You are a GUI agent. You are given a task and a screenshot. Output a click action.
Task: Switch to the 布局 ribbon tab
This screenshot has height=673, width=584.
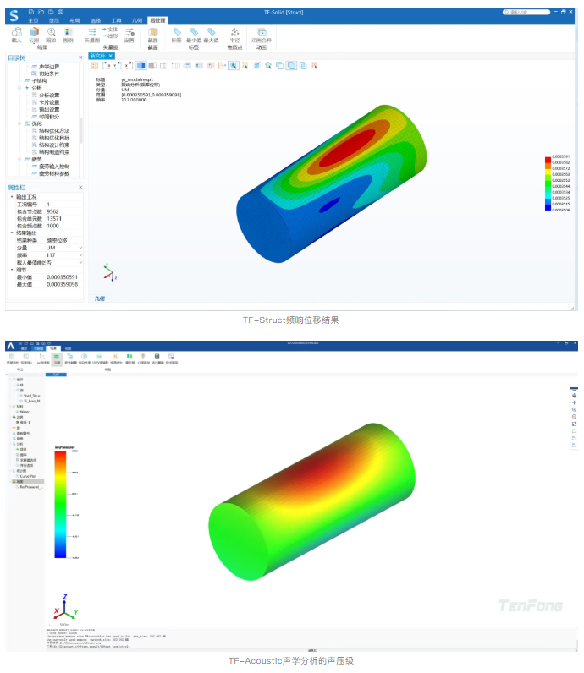(74, 20)
